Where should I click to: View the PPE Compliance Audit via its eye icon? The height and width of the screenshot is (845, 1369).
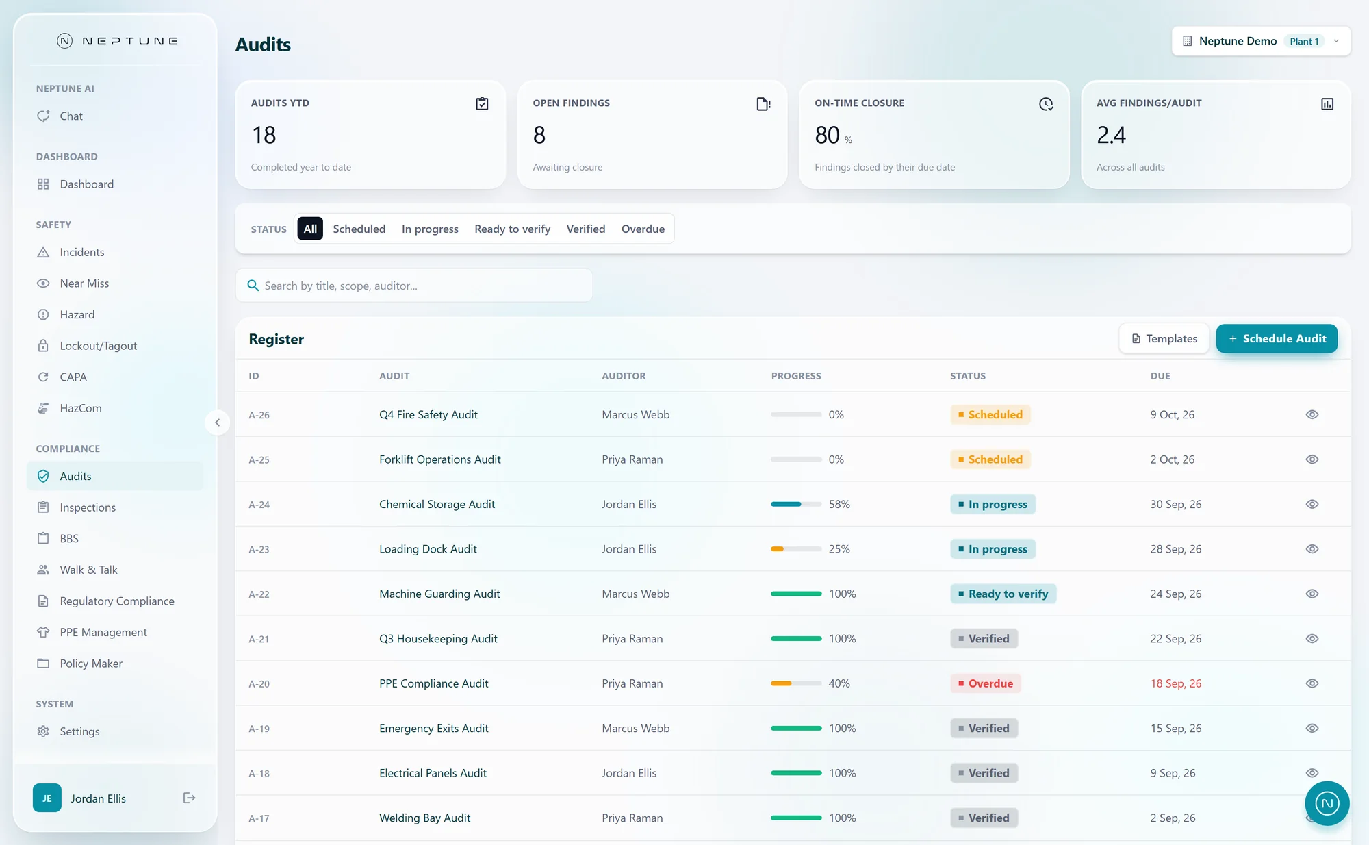pyautogui.click(x=1312, y=683)
